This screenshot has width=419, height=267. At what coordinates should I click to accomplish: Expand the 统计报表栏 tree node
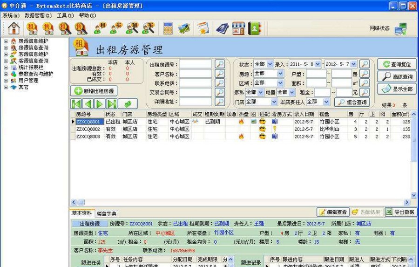[x=6, y=68]
